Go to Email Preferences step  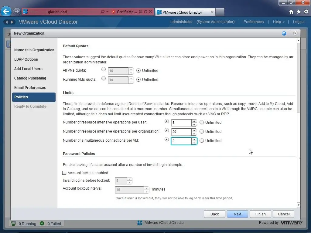[x=30, y=88]
